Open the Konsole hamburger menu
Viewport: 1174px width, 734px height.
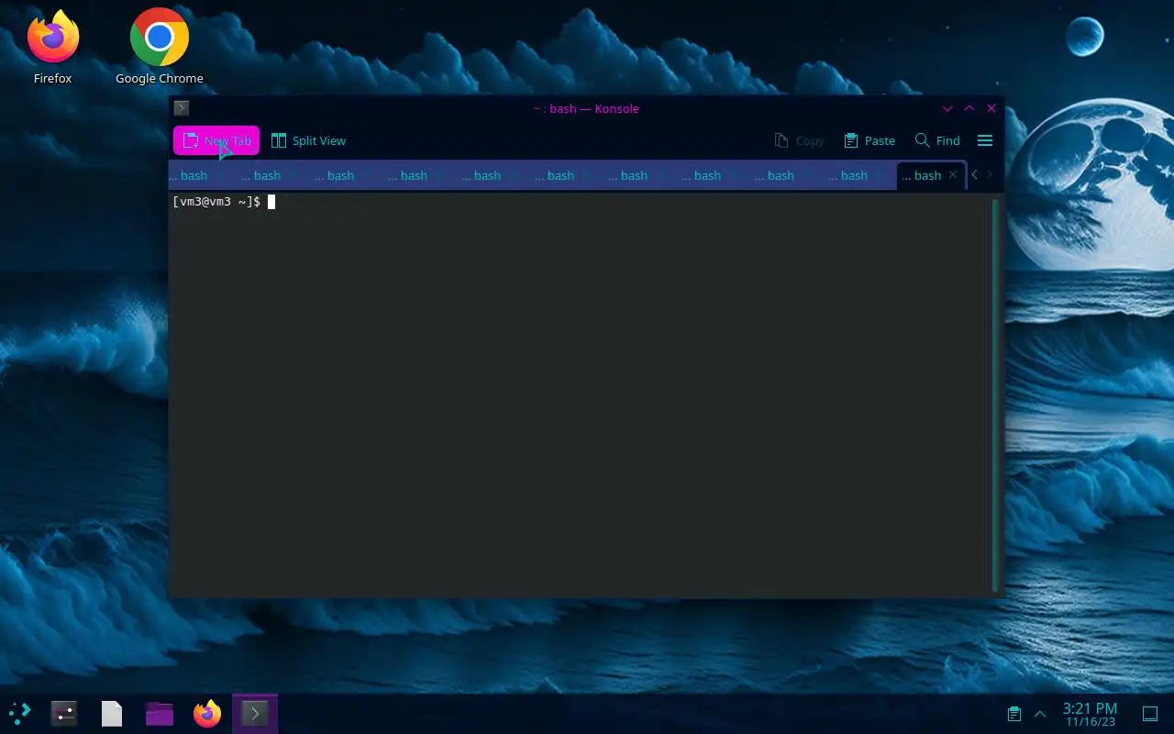[x=985, y=140]
